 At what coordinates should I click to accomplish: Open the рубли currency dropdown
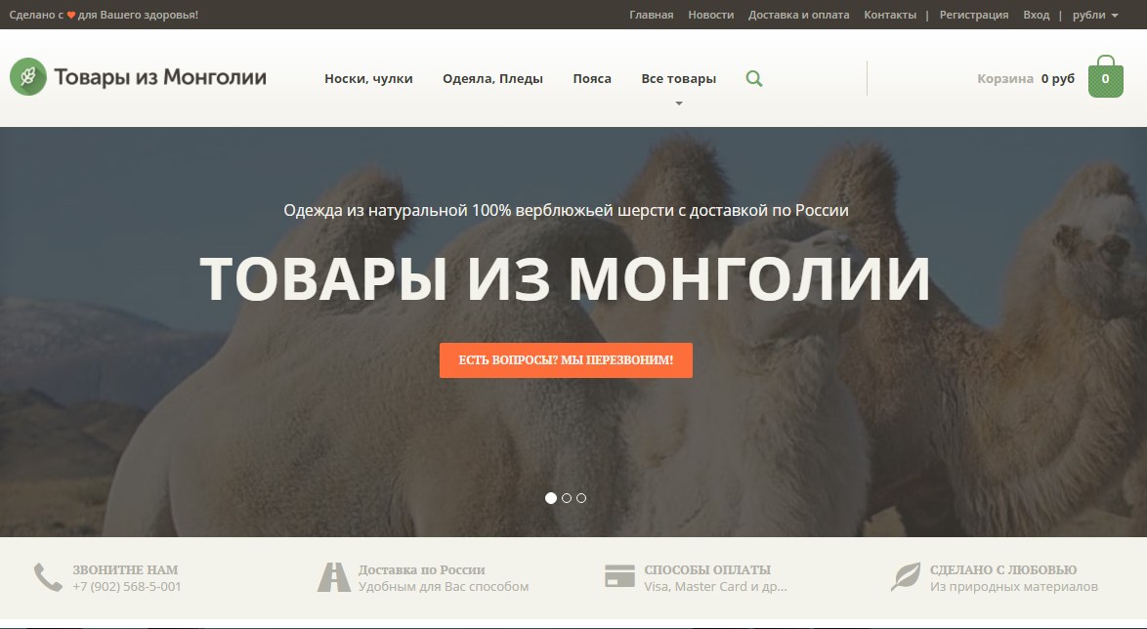(1094, 15)
